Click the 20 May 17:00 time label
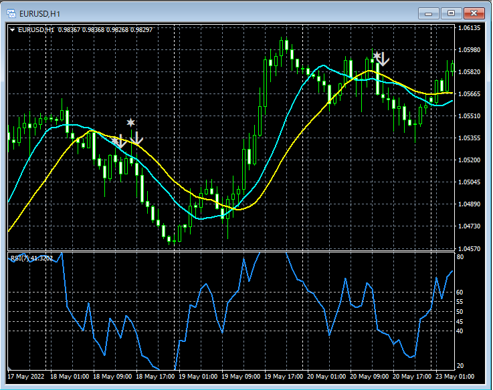 click(412, 376)
